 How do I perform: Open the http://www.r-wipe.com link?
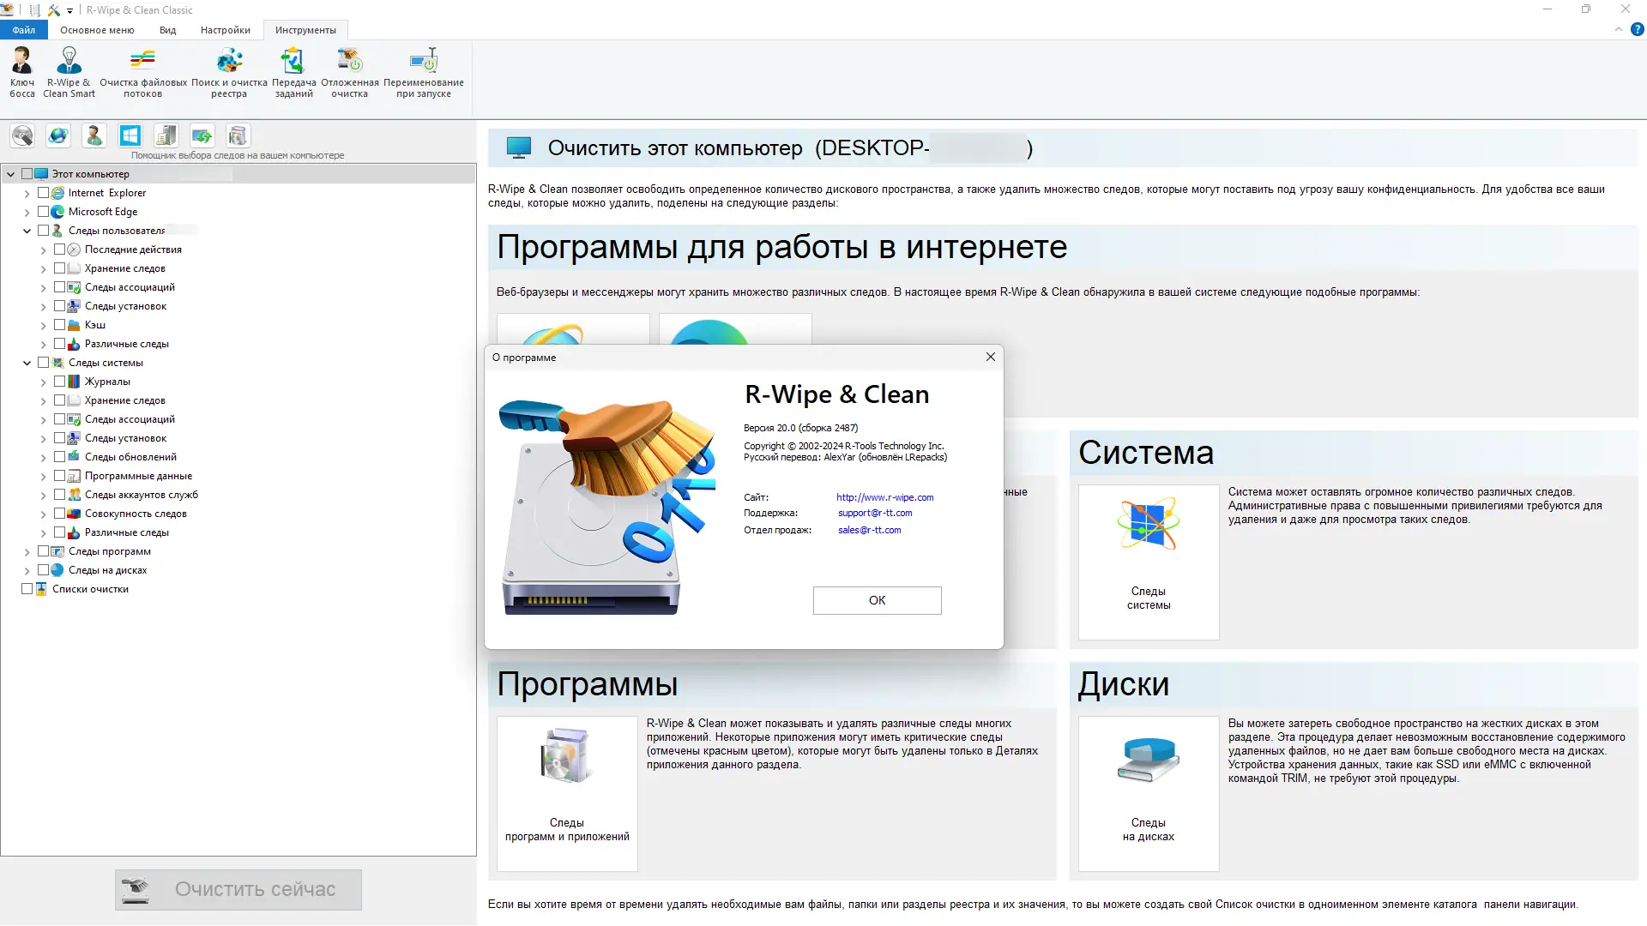click(x=884, y=497)
